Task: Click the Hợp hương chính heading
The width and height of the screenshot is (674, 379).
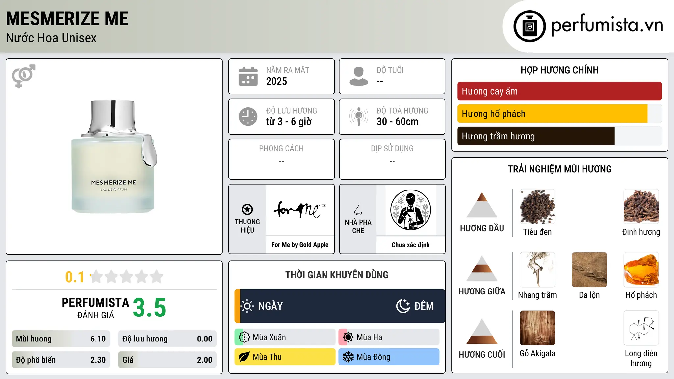Action: coord(559,70)
